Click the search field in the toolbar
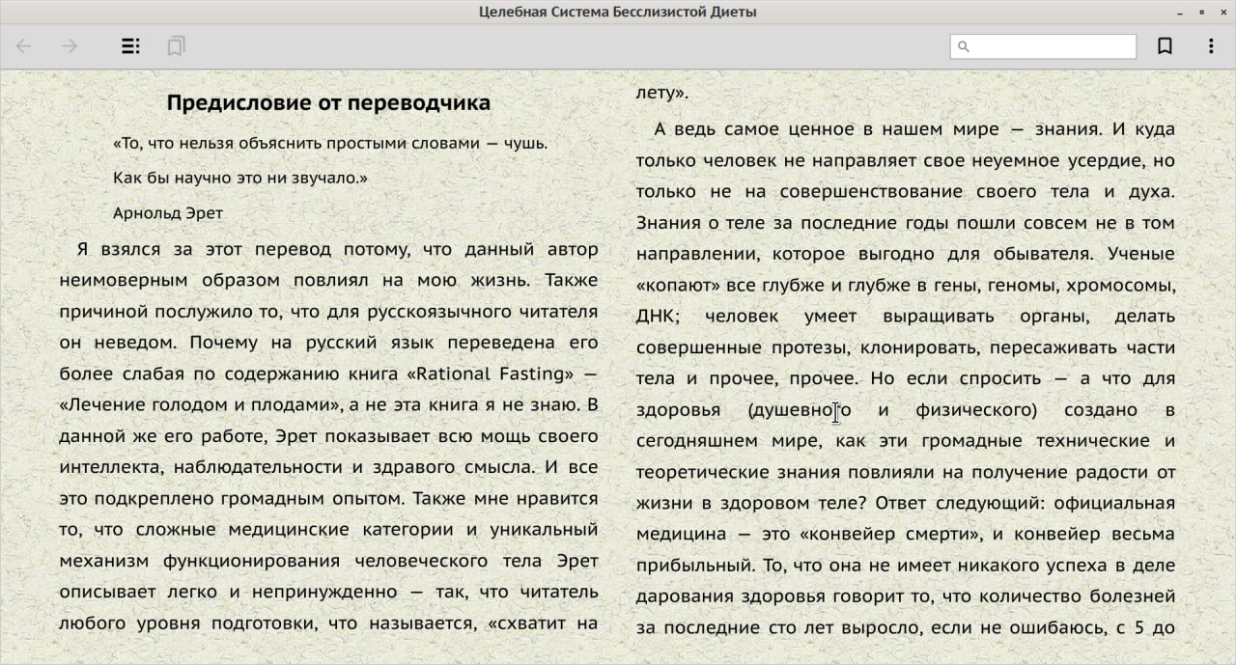Viewport: 1236px width, 665px height. tap(1043, 46)
